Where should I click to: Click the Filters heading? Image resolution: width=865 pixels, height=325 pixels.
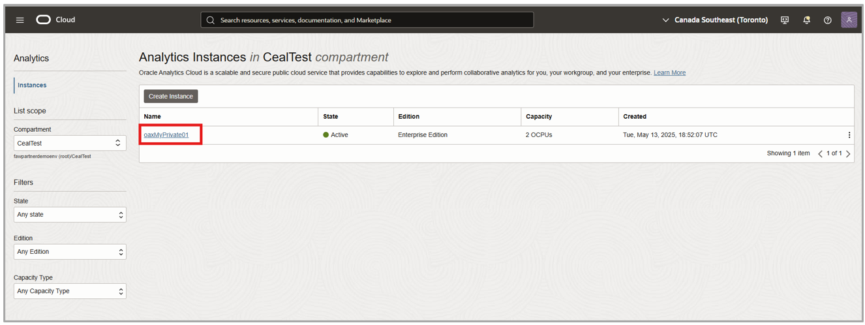coord(23,183)
